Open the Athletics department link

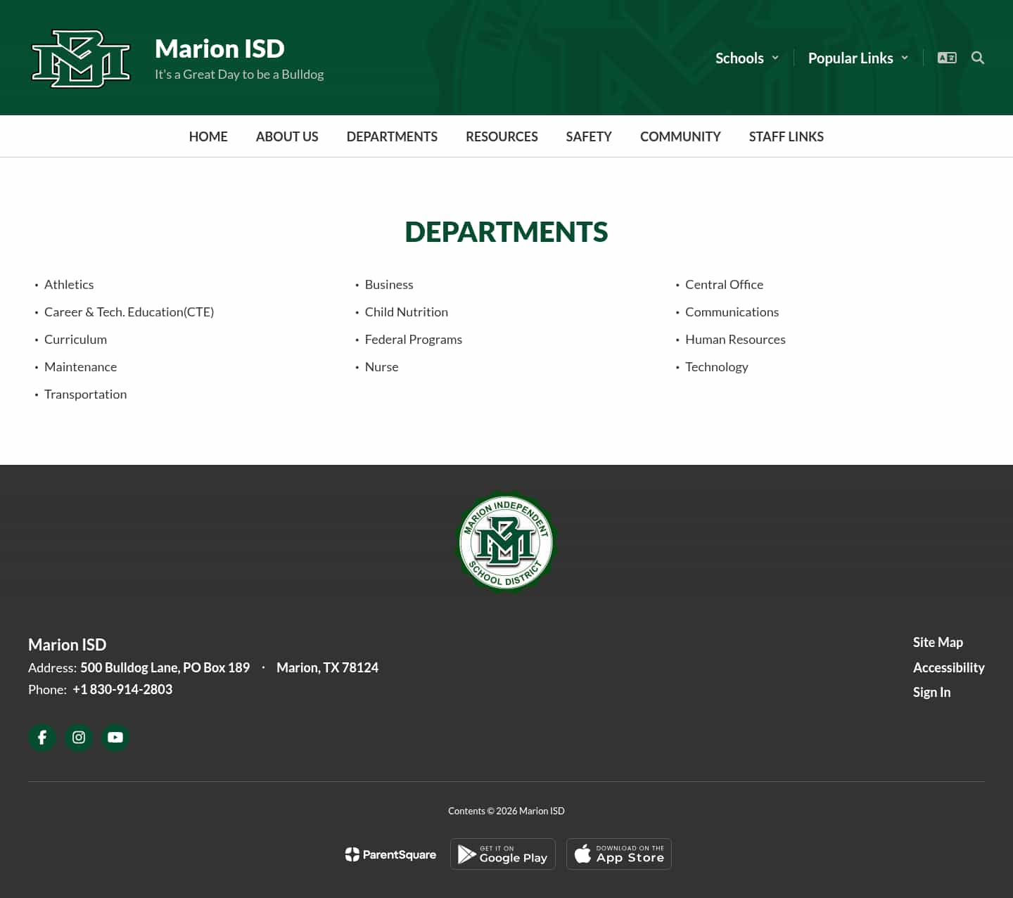tap(69, 284)
